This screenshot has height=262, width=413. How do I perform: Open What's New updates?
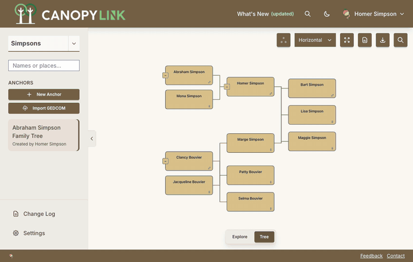point(265,14)
